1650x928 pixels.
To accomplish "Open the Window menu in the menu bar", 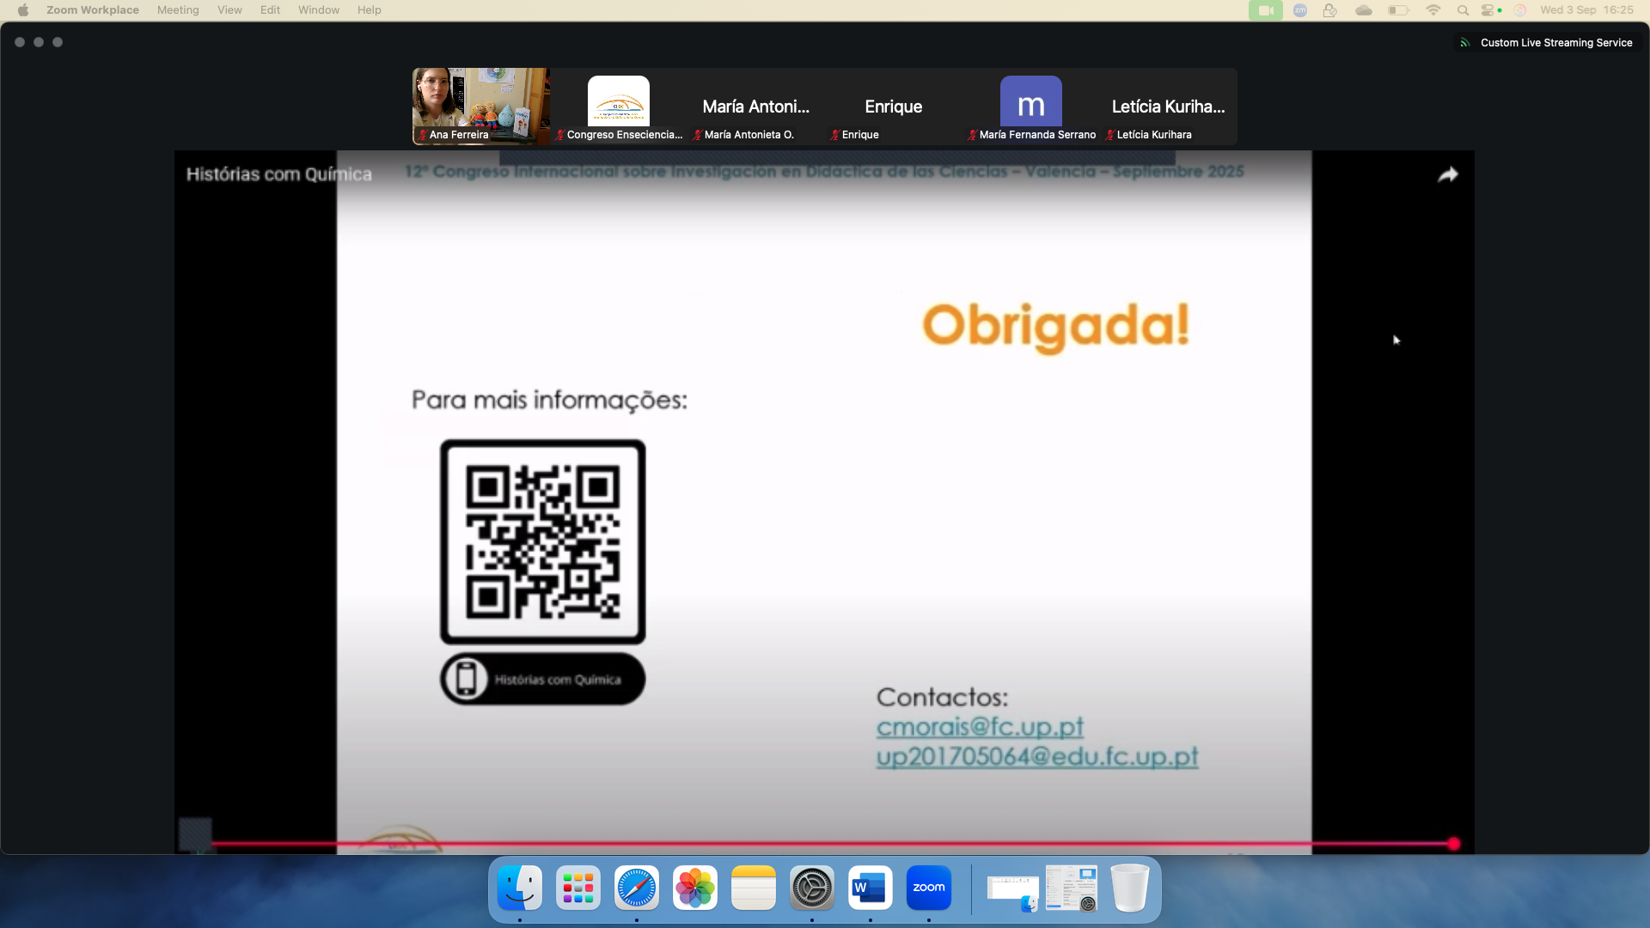I will [x=319, y=10].
